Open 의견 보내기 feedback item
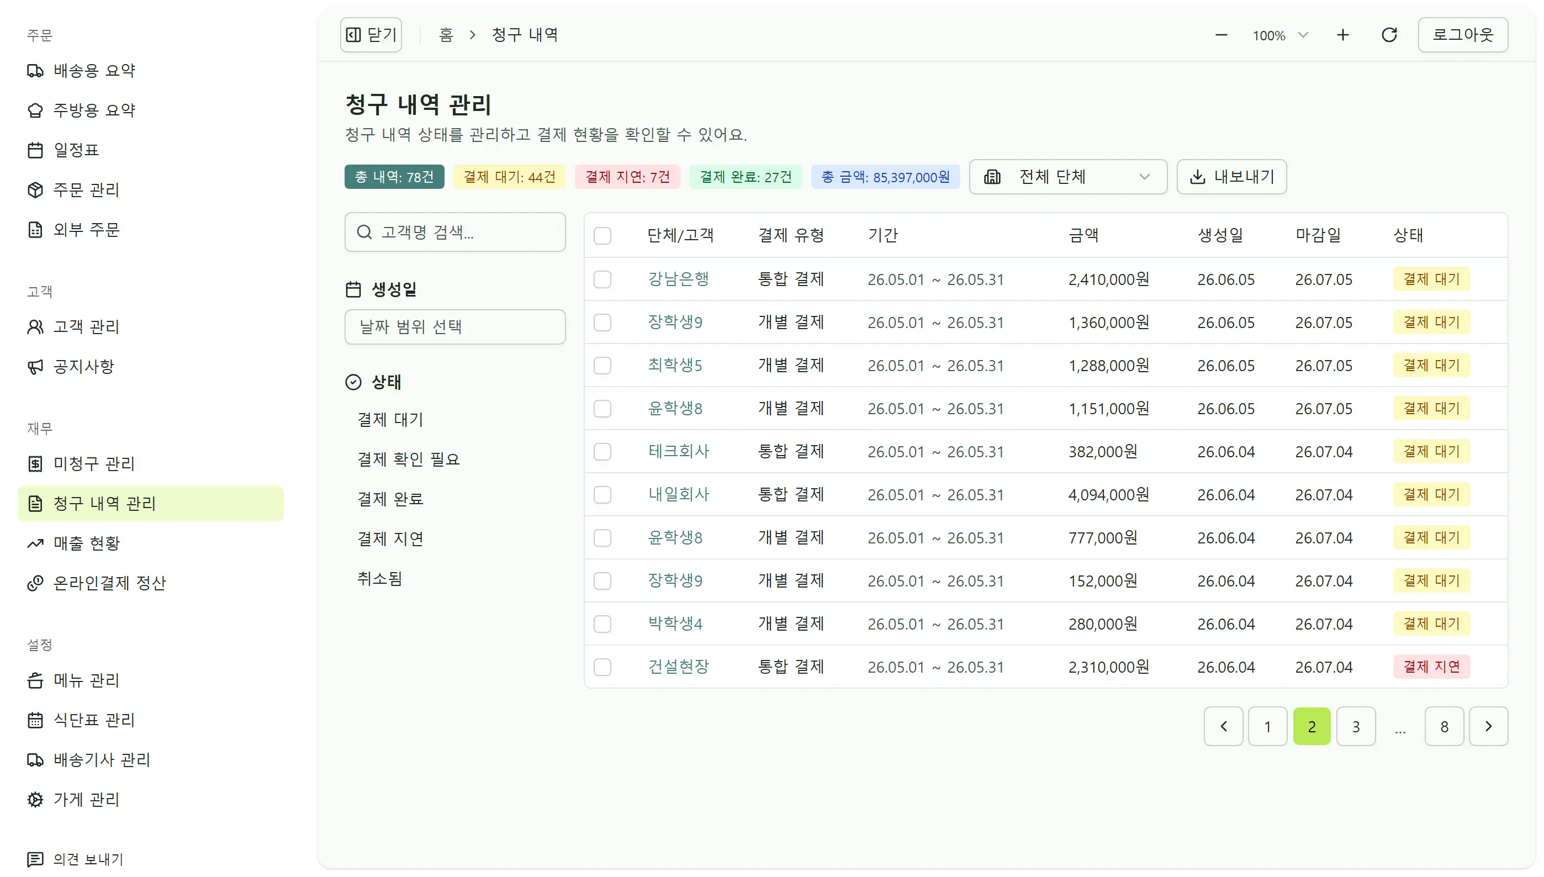This screenshot has height=877, width=1544. pyautogui.click(x=151, y=859)
